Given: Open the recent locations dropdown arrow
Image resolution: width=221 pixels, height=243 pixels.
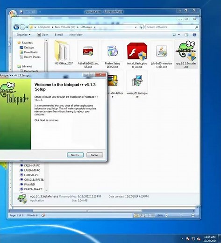Looking at the screenshot, I should [x=27, y=27].
